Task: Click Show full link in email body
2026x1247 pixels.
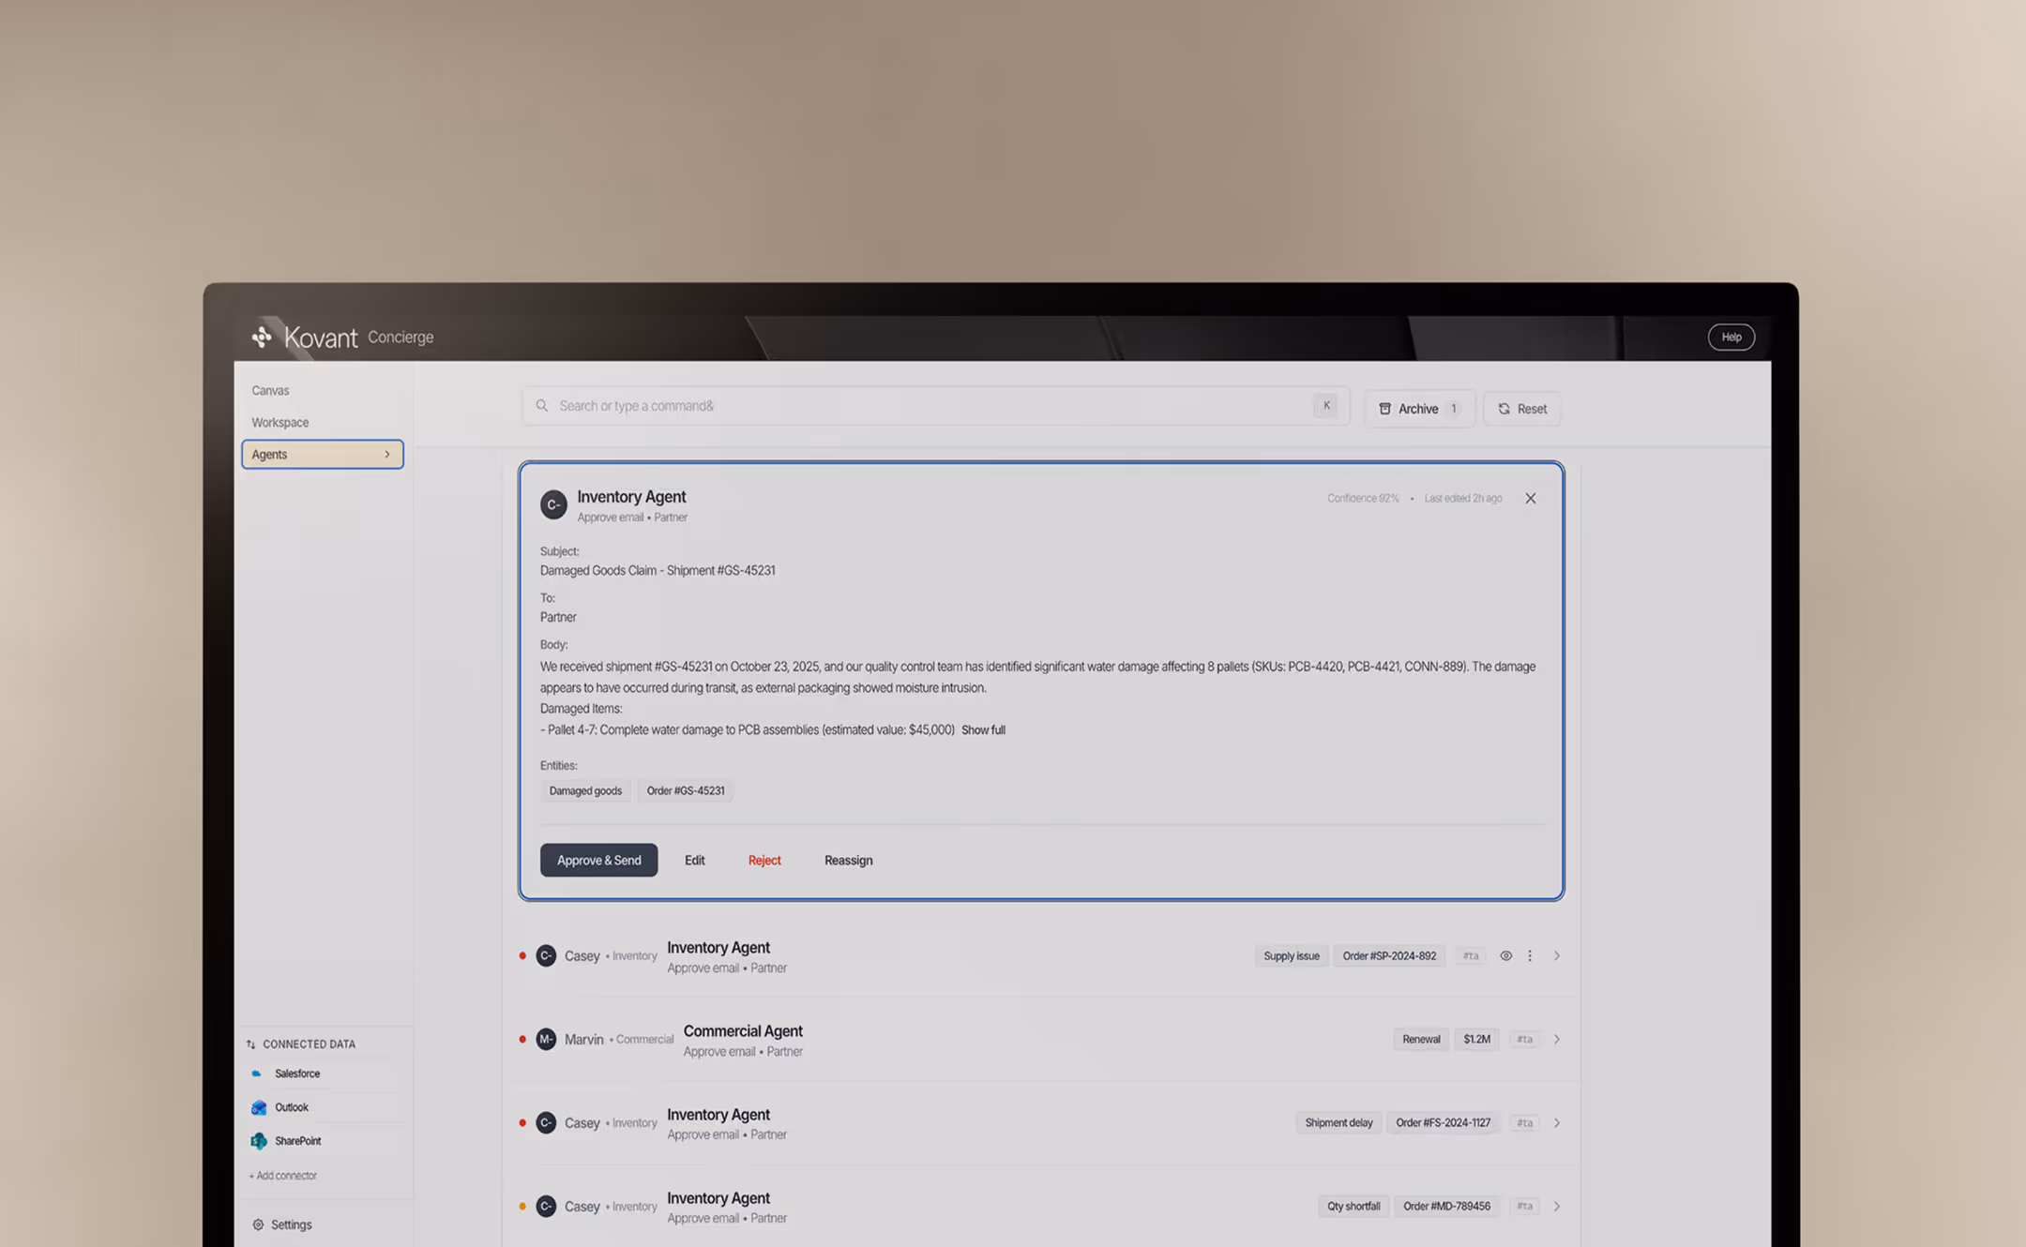Action: [983, 730]
